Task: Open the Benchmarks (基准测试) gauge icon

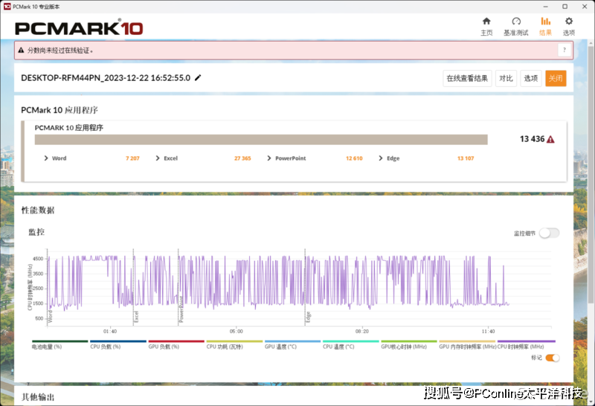Action: tap(516, 22)
